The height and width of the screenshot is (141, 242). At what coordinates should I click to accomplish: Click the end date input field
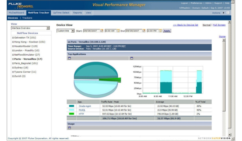pyautogui.click(x=134, y=31)
